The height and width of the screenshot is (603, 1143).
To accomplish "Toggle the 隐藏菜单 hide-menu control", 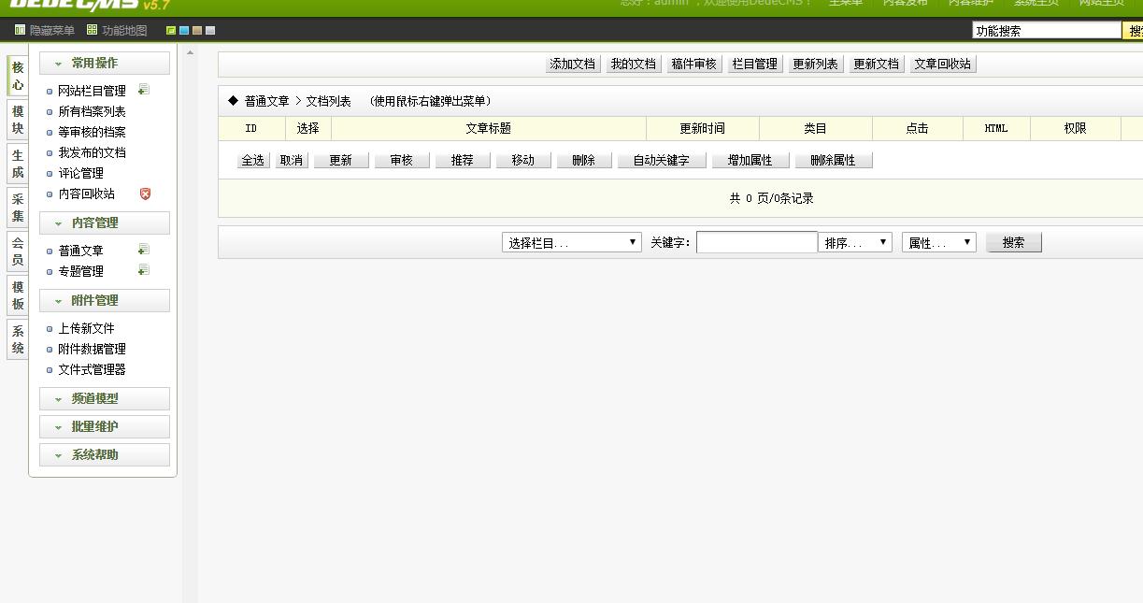I will [x=48, y=30].
